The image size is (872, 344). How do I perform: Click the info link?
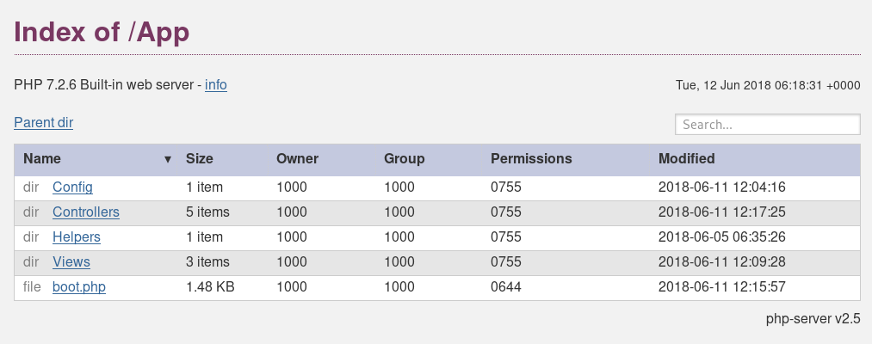[216, 85]
